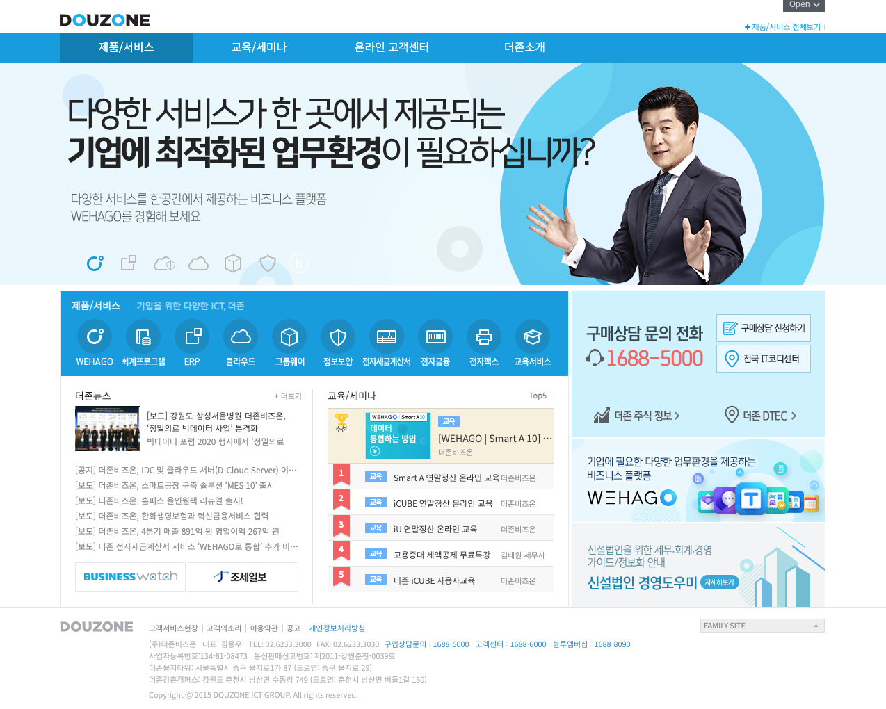The image size is (886, 709).
Task: Click 전국 IT코디센터 button
Action: tap(764, 359)
